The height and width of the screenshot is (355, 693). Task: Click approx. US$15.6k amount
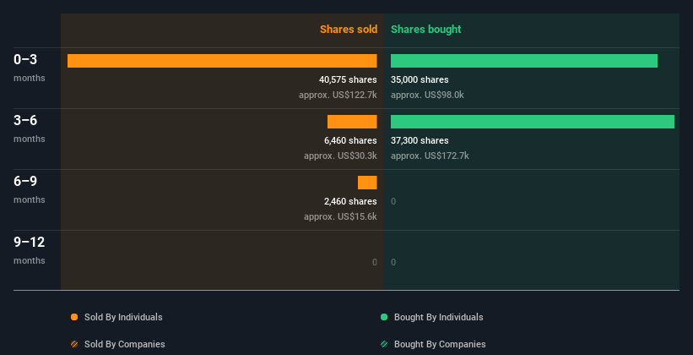340,217
